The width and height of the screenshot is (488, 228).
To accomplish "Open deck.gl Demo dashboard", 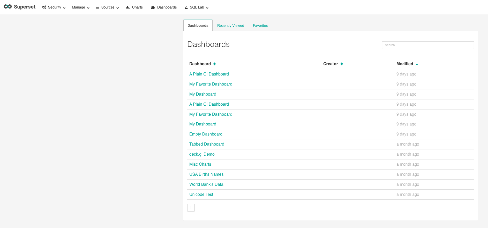I will (x=202, y=154).
